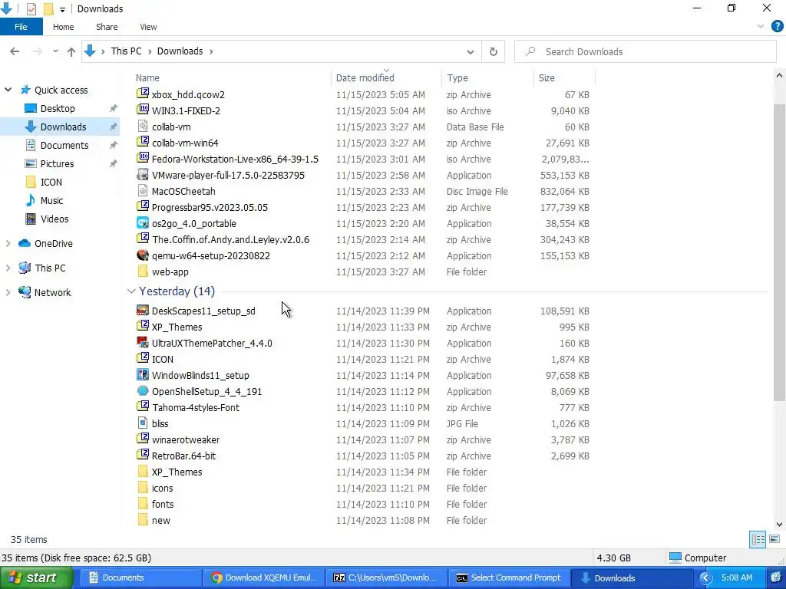Image resolution: width=786 pixels, height=589 pixels.
Task: Open the Share ribbon tab
Action: [x=107, y=27]
